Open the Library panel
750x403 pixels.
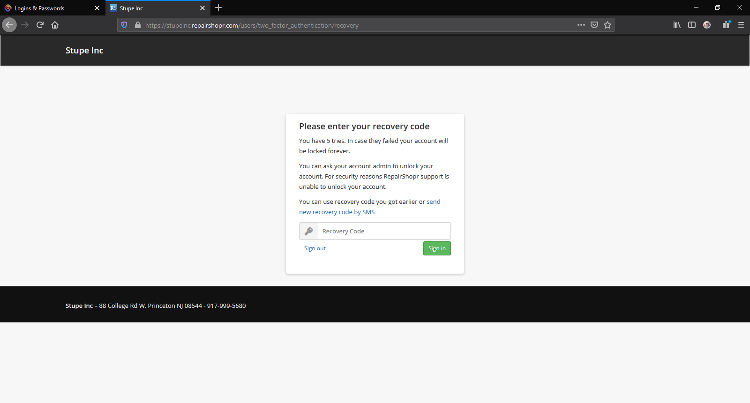(677, 25)
